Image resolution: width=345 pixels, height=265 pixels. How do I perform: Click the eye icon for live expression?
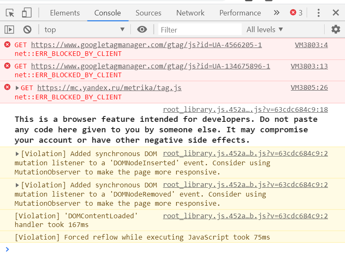point(142,29)
